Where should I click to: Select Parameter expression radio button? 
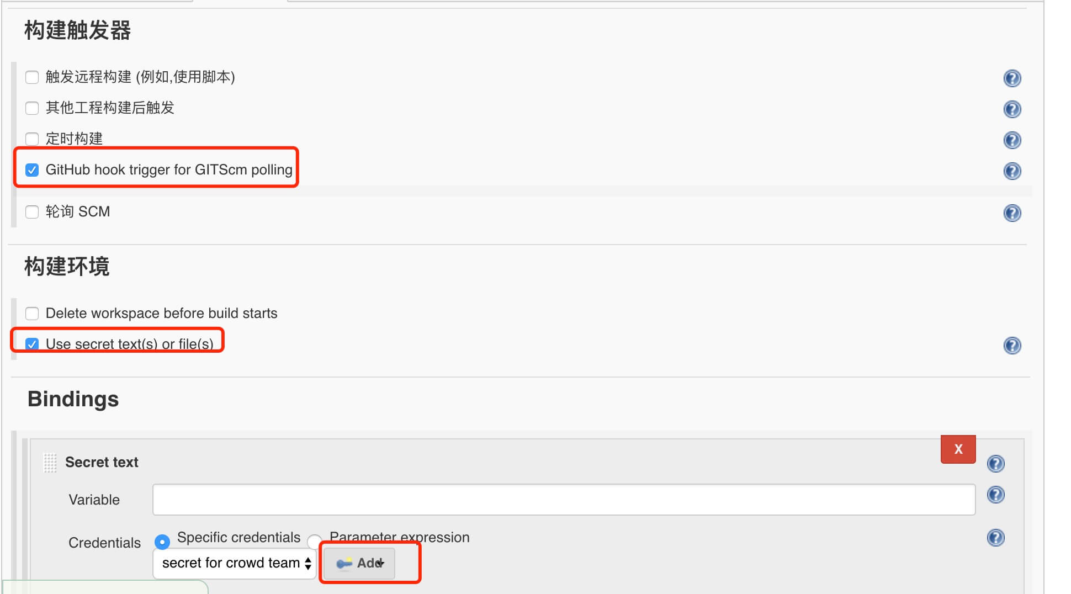pos(315,540)
